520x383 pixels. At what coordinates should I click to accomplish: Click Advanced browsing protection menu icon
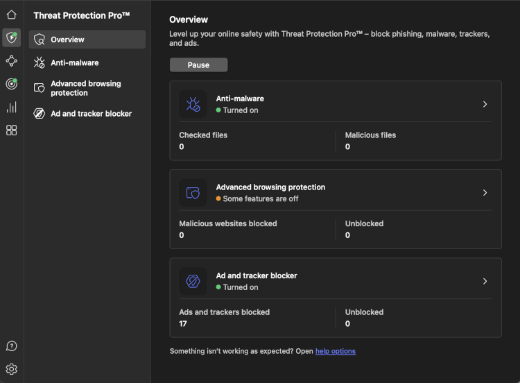click(39, 88)
